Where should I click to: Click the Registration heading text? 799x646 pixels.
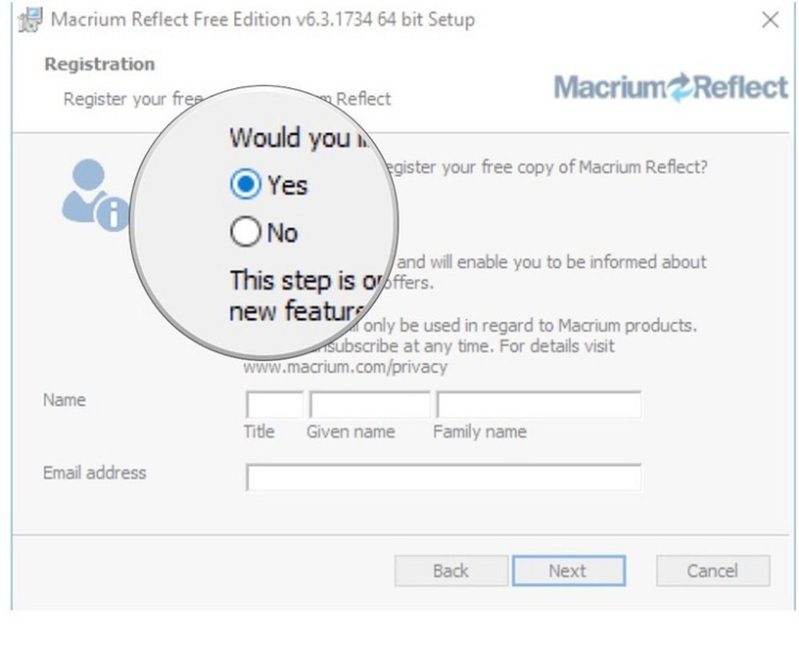point(99,64)
